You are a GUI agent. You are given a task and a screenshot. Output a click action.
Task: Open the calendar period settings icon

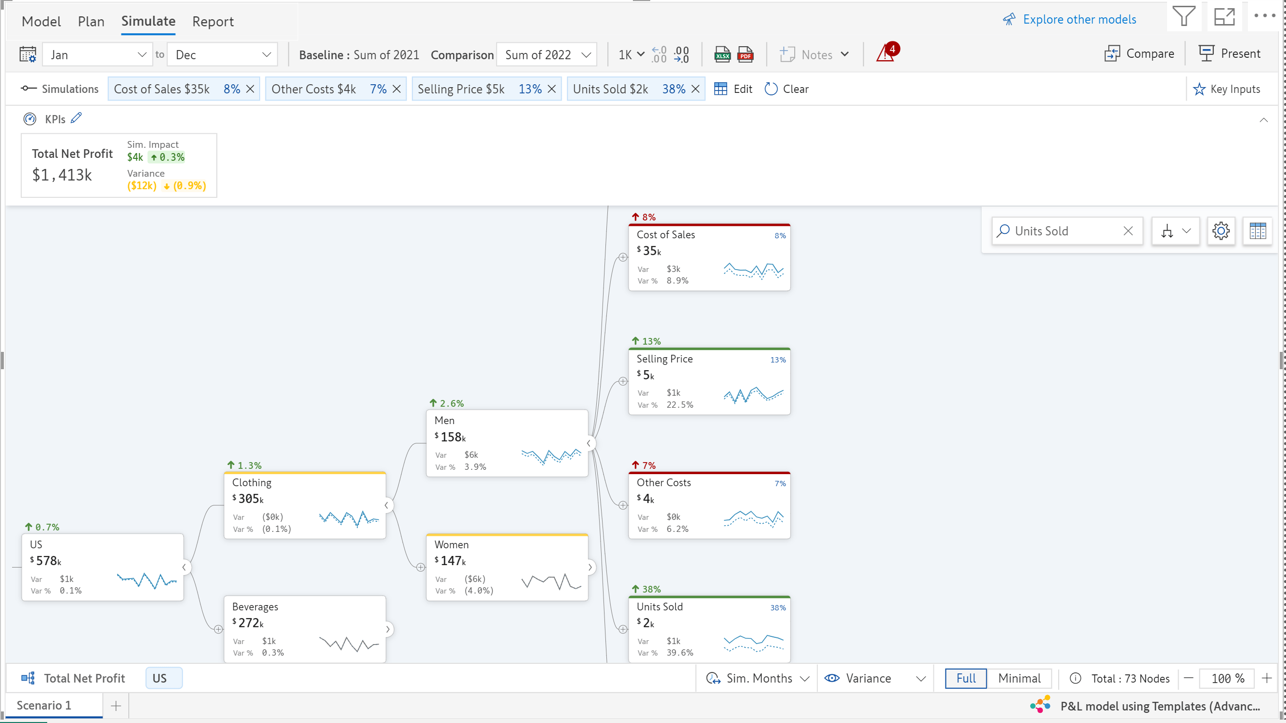pyautogui.click(x=28, y=54)
